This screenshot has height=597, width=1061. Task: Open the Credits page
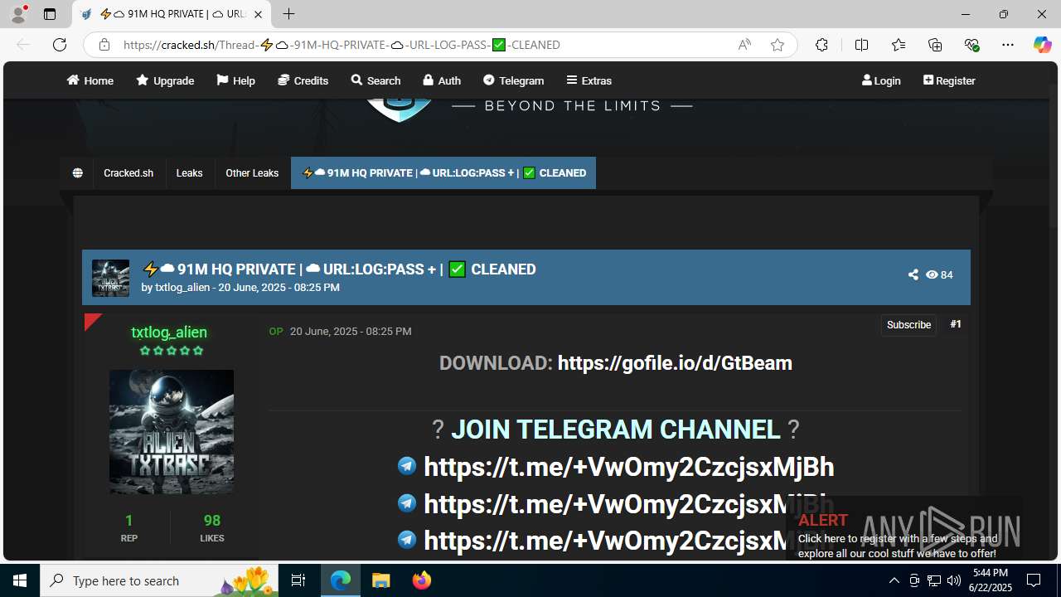[x=303, y=80]
